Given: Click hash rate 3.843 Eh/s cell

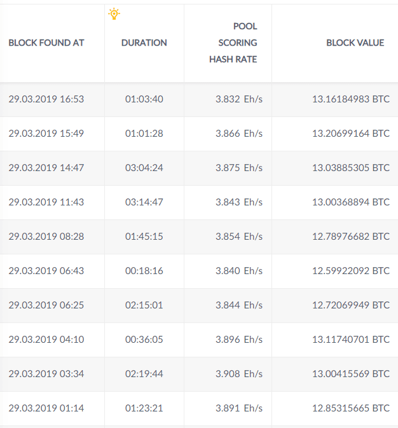Looking at the screenshot, I should 238,202.
